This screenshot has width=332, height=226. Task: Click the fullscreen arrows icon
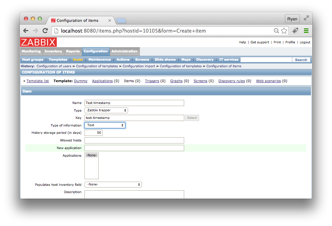coord(306,18)
